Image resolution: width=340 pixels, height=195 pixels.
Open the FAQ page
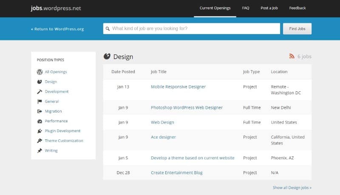tap(246, 8)
